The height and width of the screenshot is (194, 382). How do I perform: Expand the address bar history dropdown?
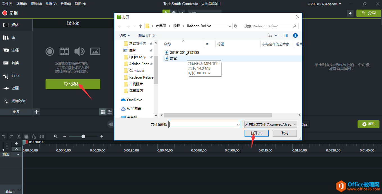pyautogui.click(x=230, y=26)
